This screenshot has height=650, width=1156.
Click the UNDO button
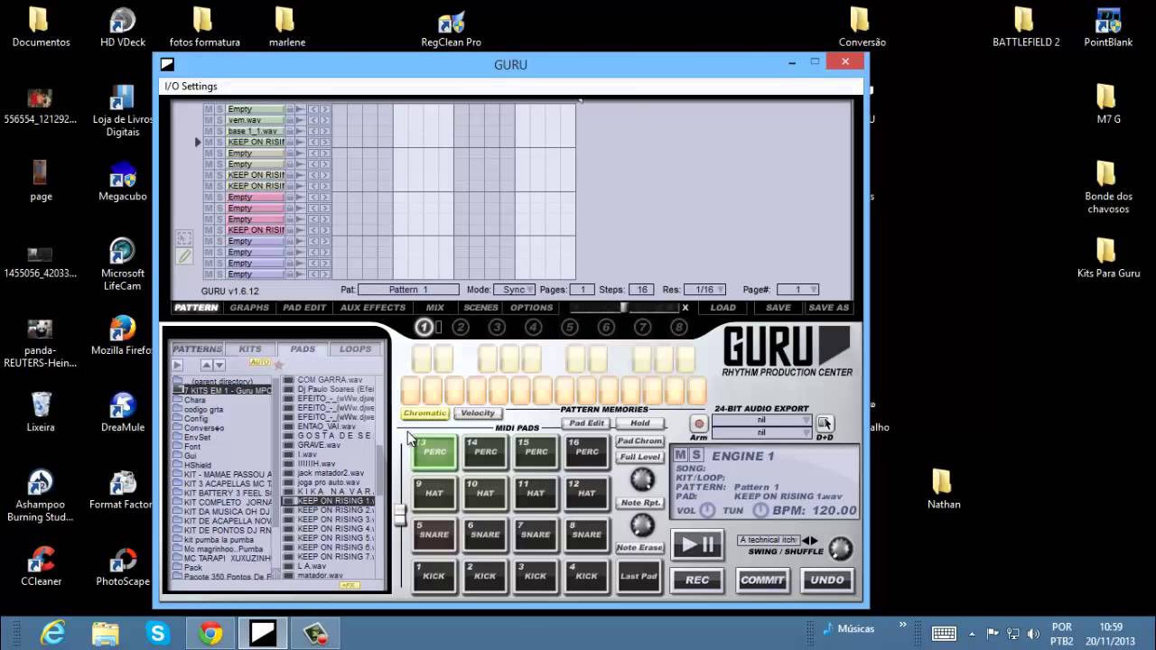point(826,580)
